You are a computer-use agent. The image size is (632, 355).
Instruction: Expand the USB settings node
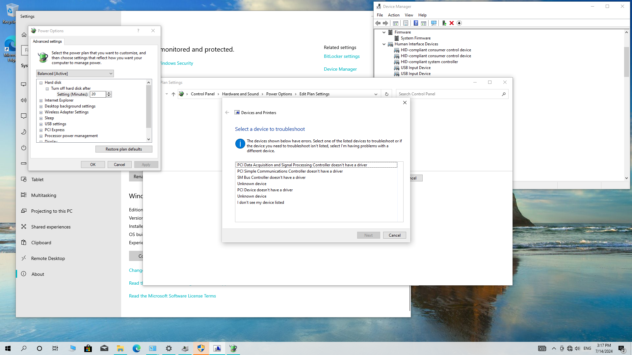coord(41,124)
